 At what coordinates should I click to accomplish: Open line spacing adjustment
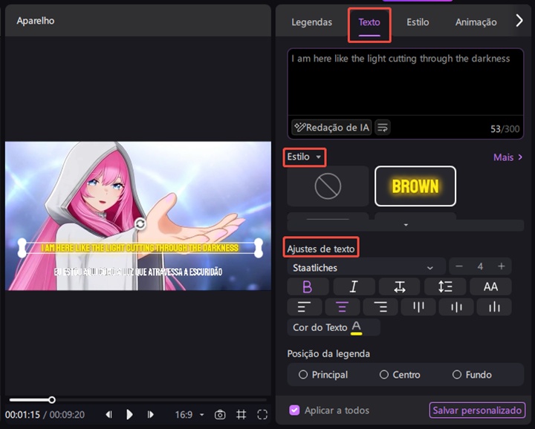pos(445,286)
